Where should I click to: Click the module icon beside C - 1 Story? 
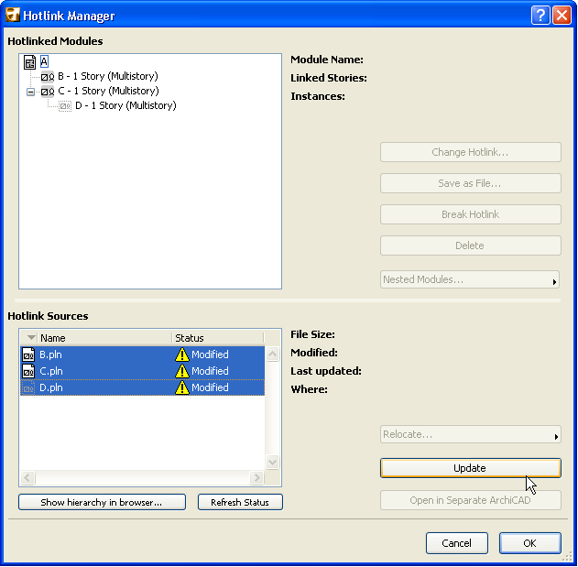tap(48, 92)
